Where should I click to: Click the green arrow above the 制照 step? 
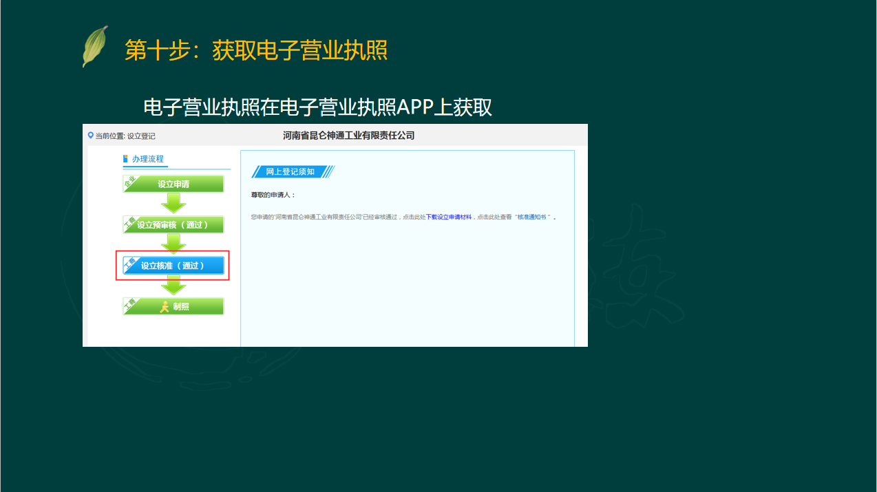click(x=173, y=288)
